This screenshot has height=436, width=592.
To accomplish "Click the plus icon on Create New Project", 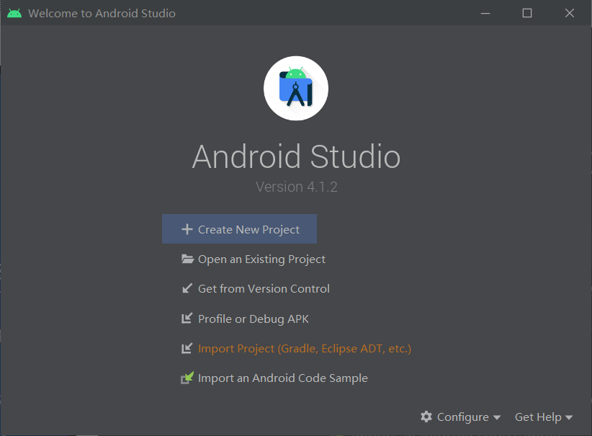I will click(188, 228).
